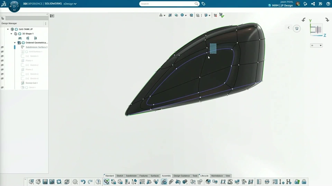
Task: Click the tree tab icon above Design Manager
Action: coord(3,18)
